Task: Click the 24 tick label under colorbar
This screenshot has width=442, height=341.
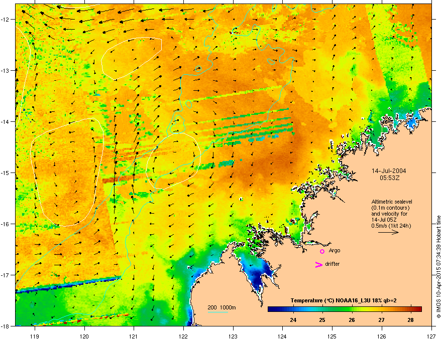Action: (x=293, y=320)
